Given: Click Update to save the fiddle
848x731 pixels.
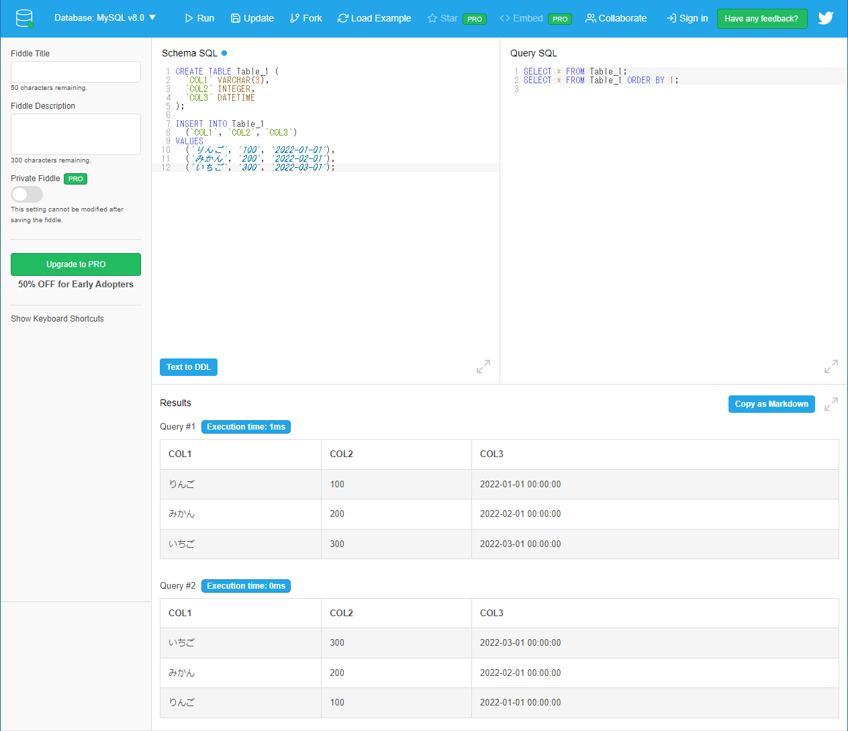Looking at the screenshot, I should [x=252, y=18].
